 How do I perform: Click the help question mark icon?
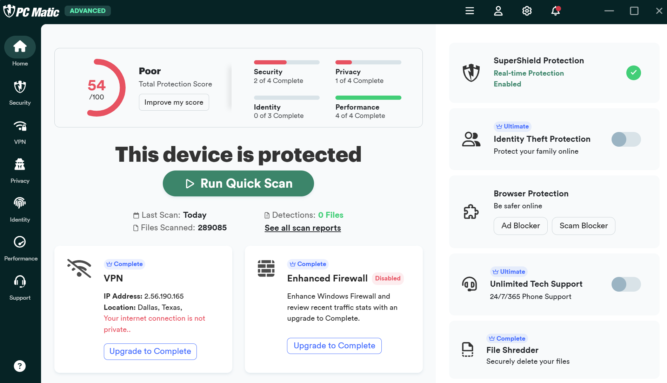(x=20, y=366)
